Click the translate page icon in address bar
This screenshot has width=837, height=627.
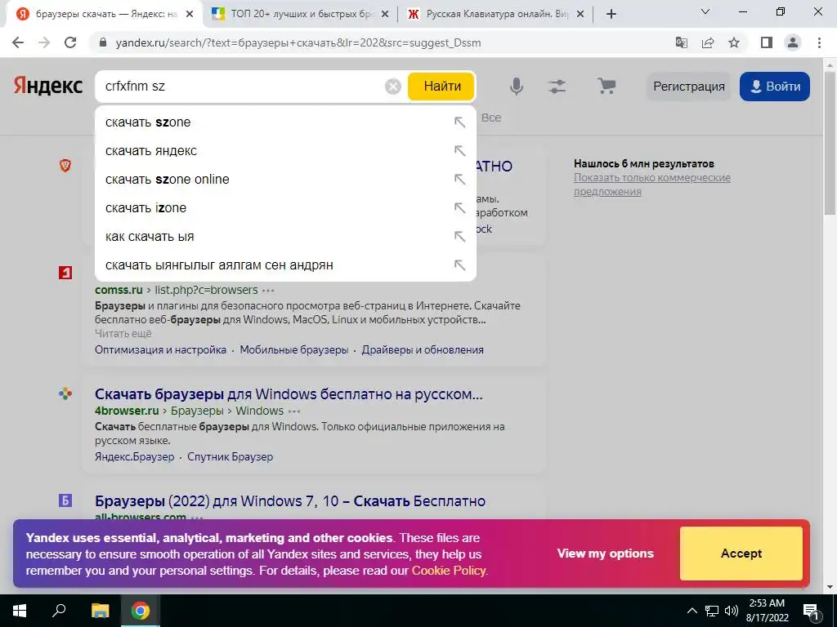[682, 42]
